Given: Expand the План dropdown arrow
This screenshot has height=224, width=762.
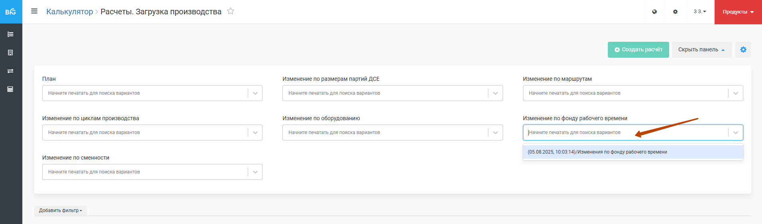Looking at the screenshot, I should pos(255,93).
